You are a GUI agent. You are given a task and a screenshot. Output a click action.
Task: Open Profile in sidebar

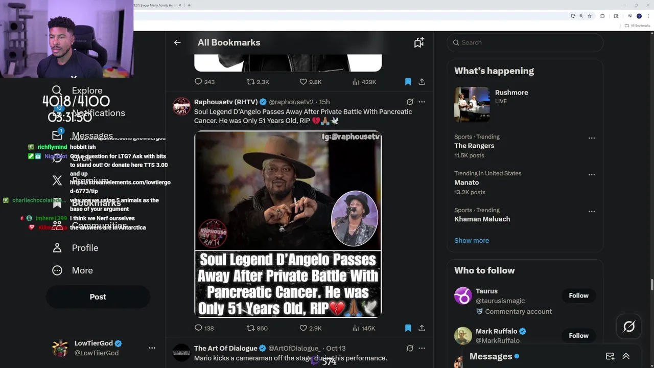pyautogui.click(x=76, y=248)
